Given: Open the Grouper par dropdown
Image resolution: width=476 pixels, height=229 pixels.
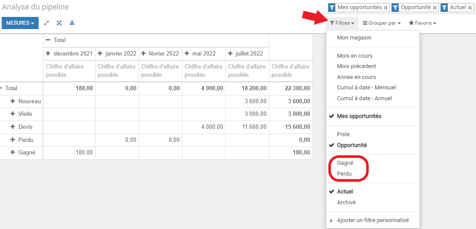Looking at the screenshot, I should pos(382,23).
